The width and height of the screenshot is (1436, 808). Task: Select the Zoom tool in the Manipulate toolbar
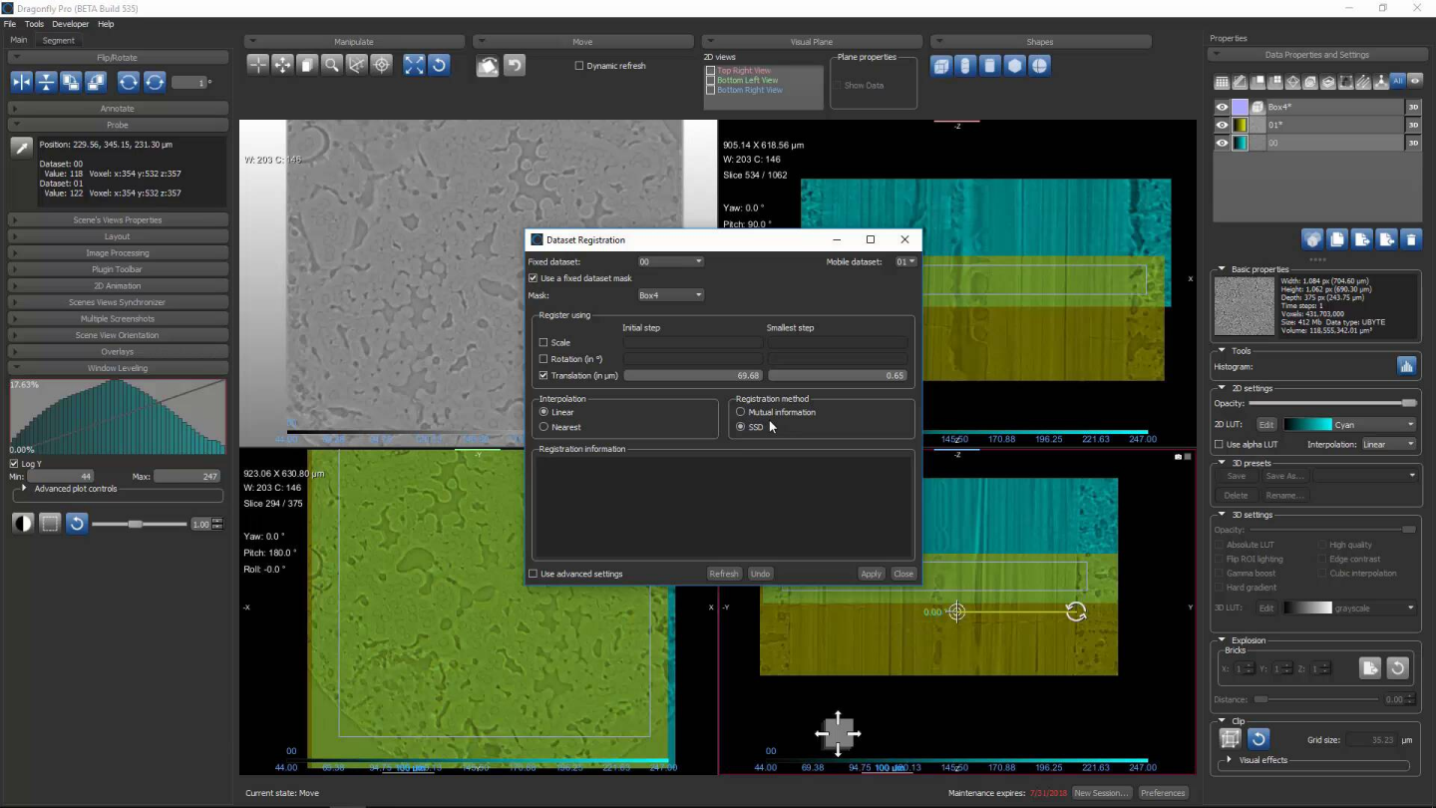[x=332, y=65]
